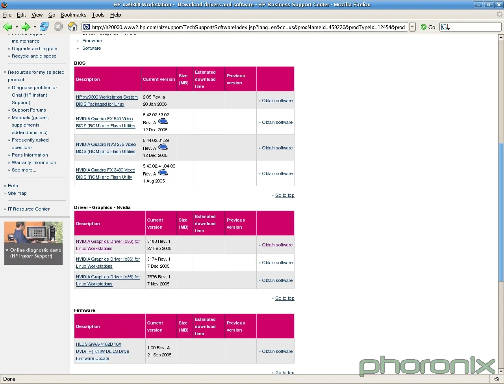The height and width of the screenshot is (384, 504).
Task: Click the blue disk icon in Quadro FX 540 row
Action: 163,121
